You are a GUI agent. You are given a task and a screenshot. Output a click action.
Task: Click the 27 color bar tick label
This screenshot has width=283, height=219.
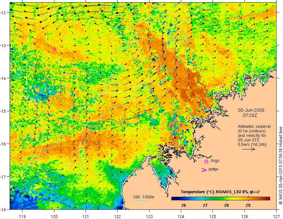(205, 205)
